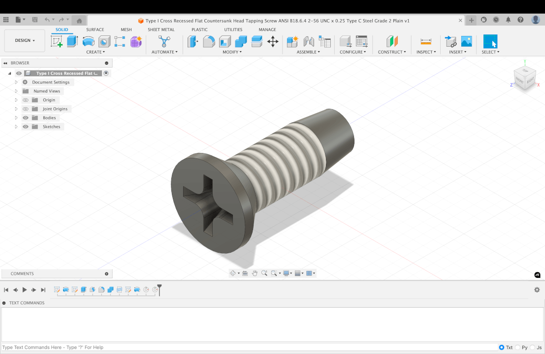Switch to the Surface tab
The width and height of the screenshot is (545, 354).
tap(95, 29)
